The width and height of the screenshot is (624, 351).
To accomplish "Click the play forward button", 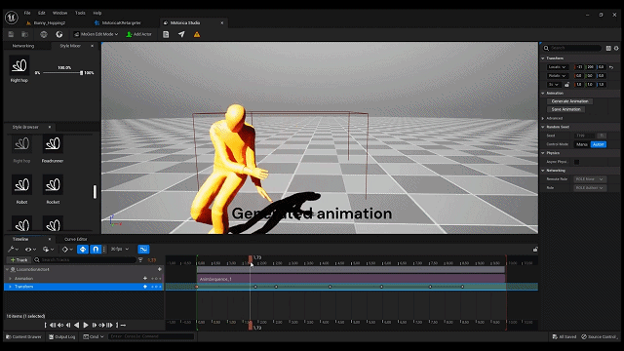I will pos(86,325).
